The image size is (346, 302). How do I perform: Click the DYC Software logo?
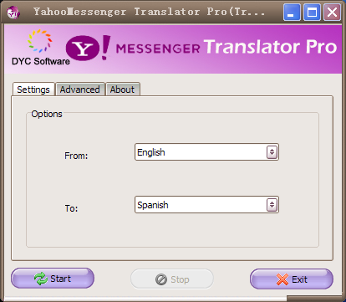pyautogui.click(x=41, y=48)
